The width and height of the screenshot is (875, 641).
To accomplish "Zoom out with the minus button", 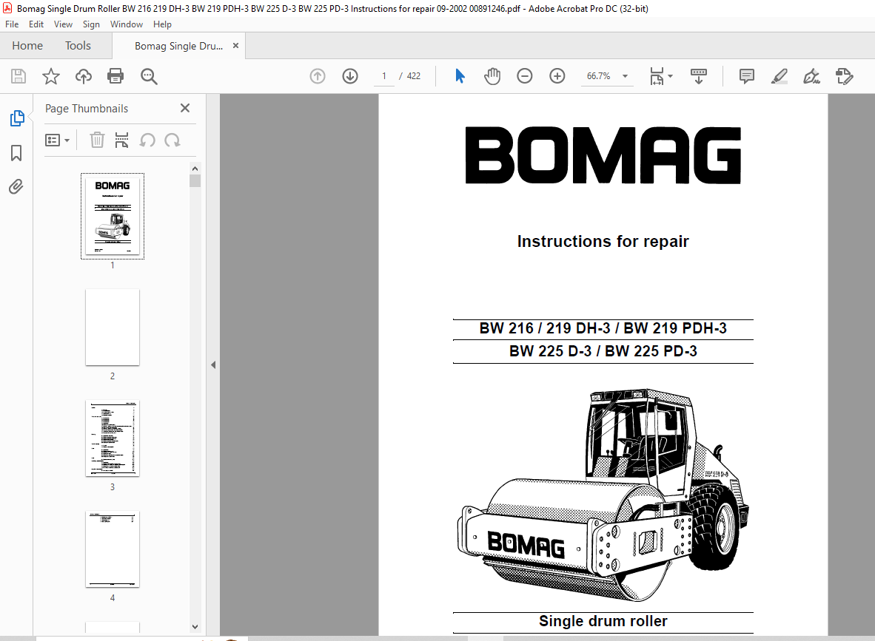I will coord(525,76).
